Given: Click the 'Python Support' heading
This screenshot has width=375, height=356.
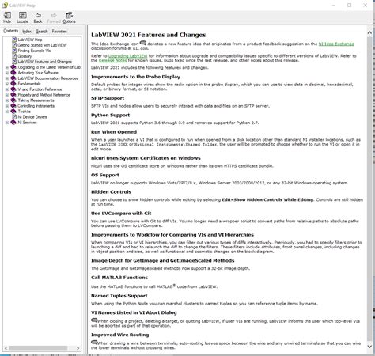Looking at the screenshot, I should pyautogui.click(x=110, y=115).
